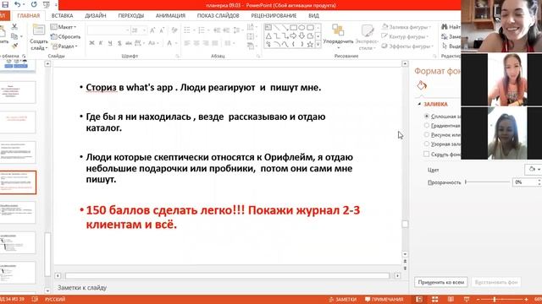The height and width of the screenshot is (304, 542).
Task: Toggle bold (Ж) formatting
Action: pyautogui.click(x=91, y=43)
